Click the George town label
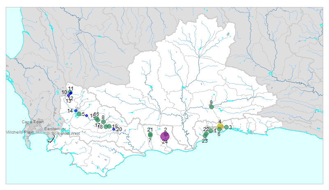 (x=211, y=128)
